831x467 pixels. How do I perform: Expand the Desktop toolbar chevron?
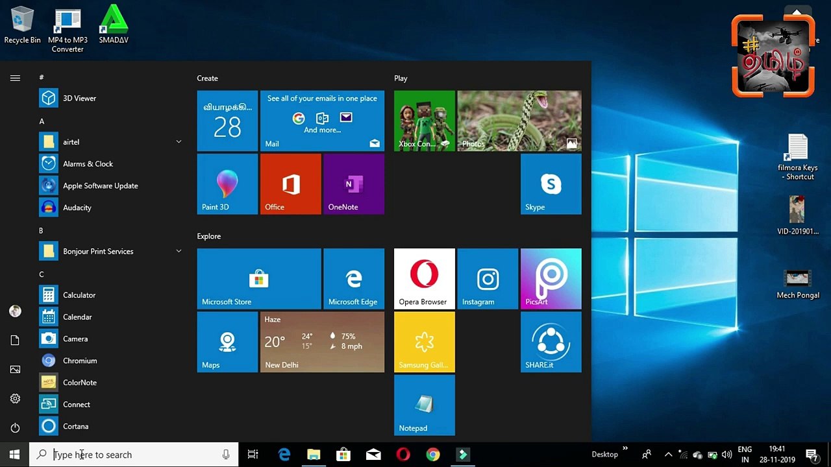pos(625,448)
